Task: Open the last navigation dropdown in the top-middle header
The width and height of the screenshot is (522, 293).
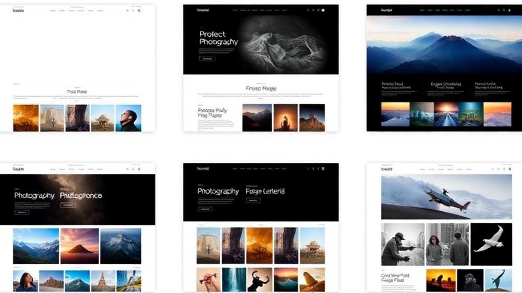Action: pyautogui.click(x=284, y=10)
